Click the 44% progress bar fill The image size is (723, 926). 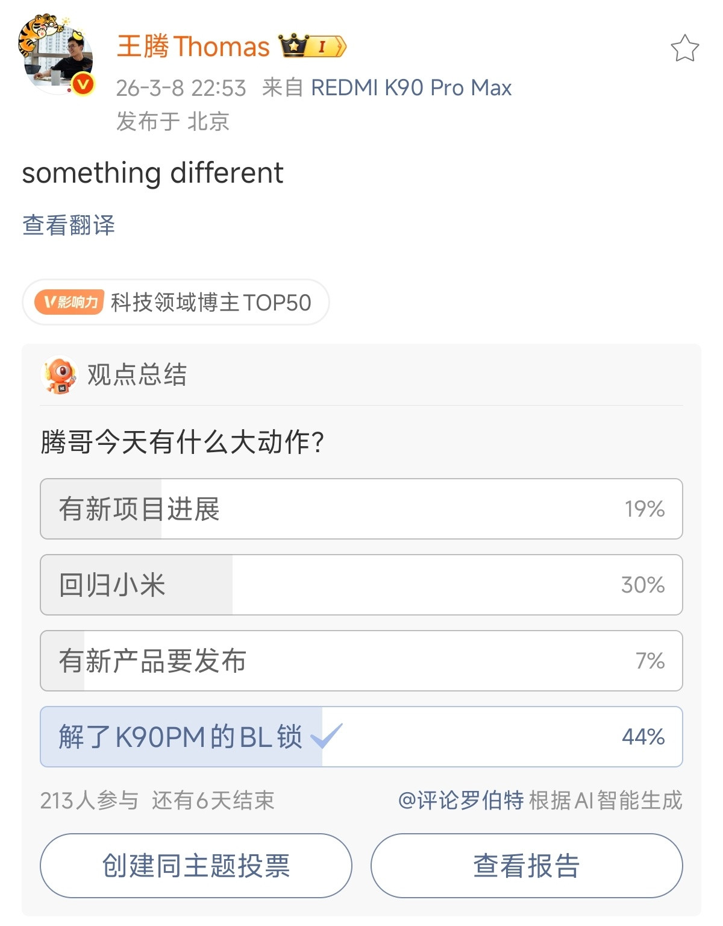181,737
